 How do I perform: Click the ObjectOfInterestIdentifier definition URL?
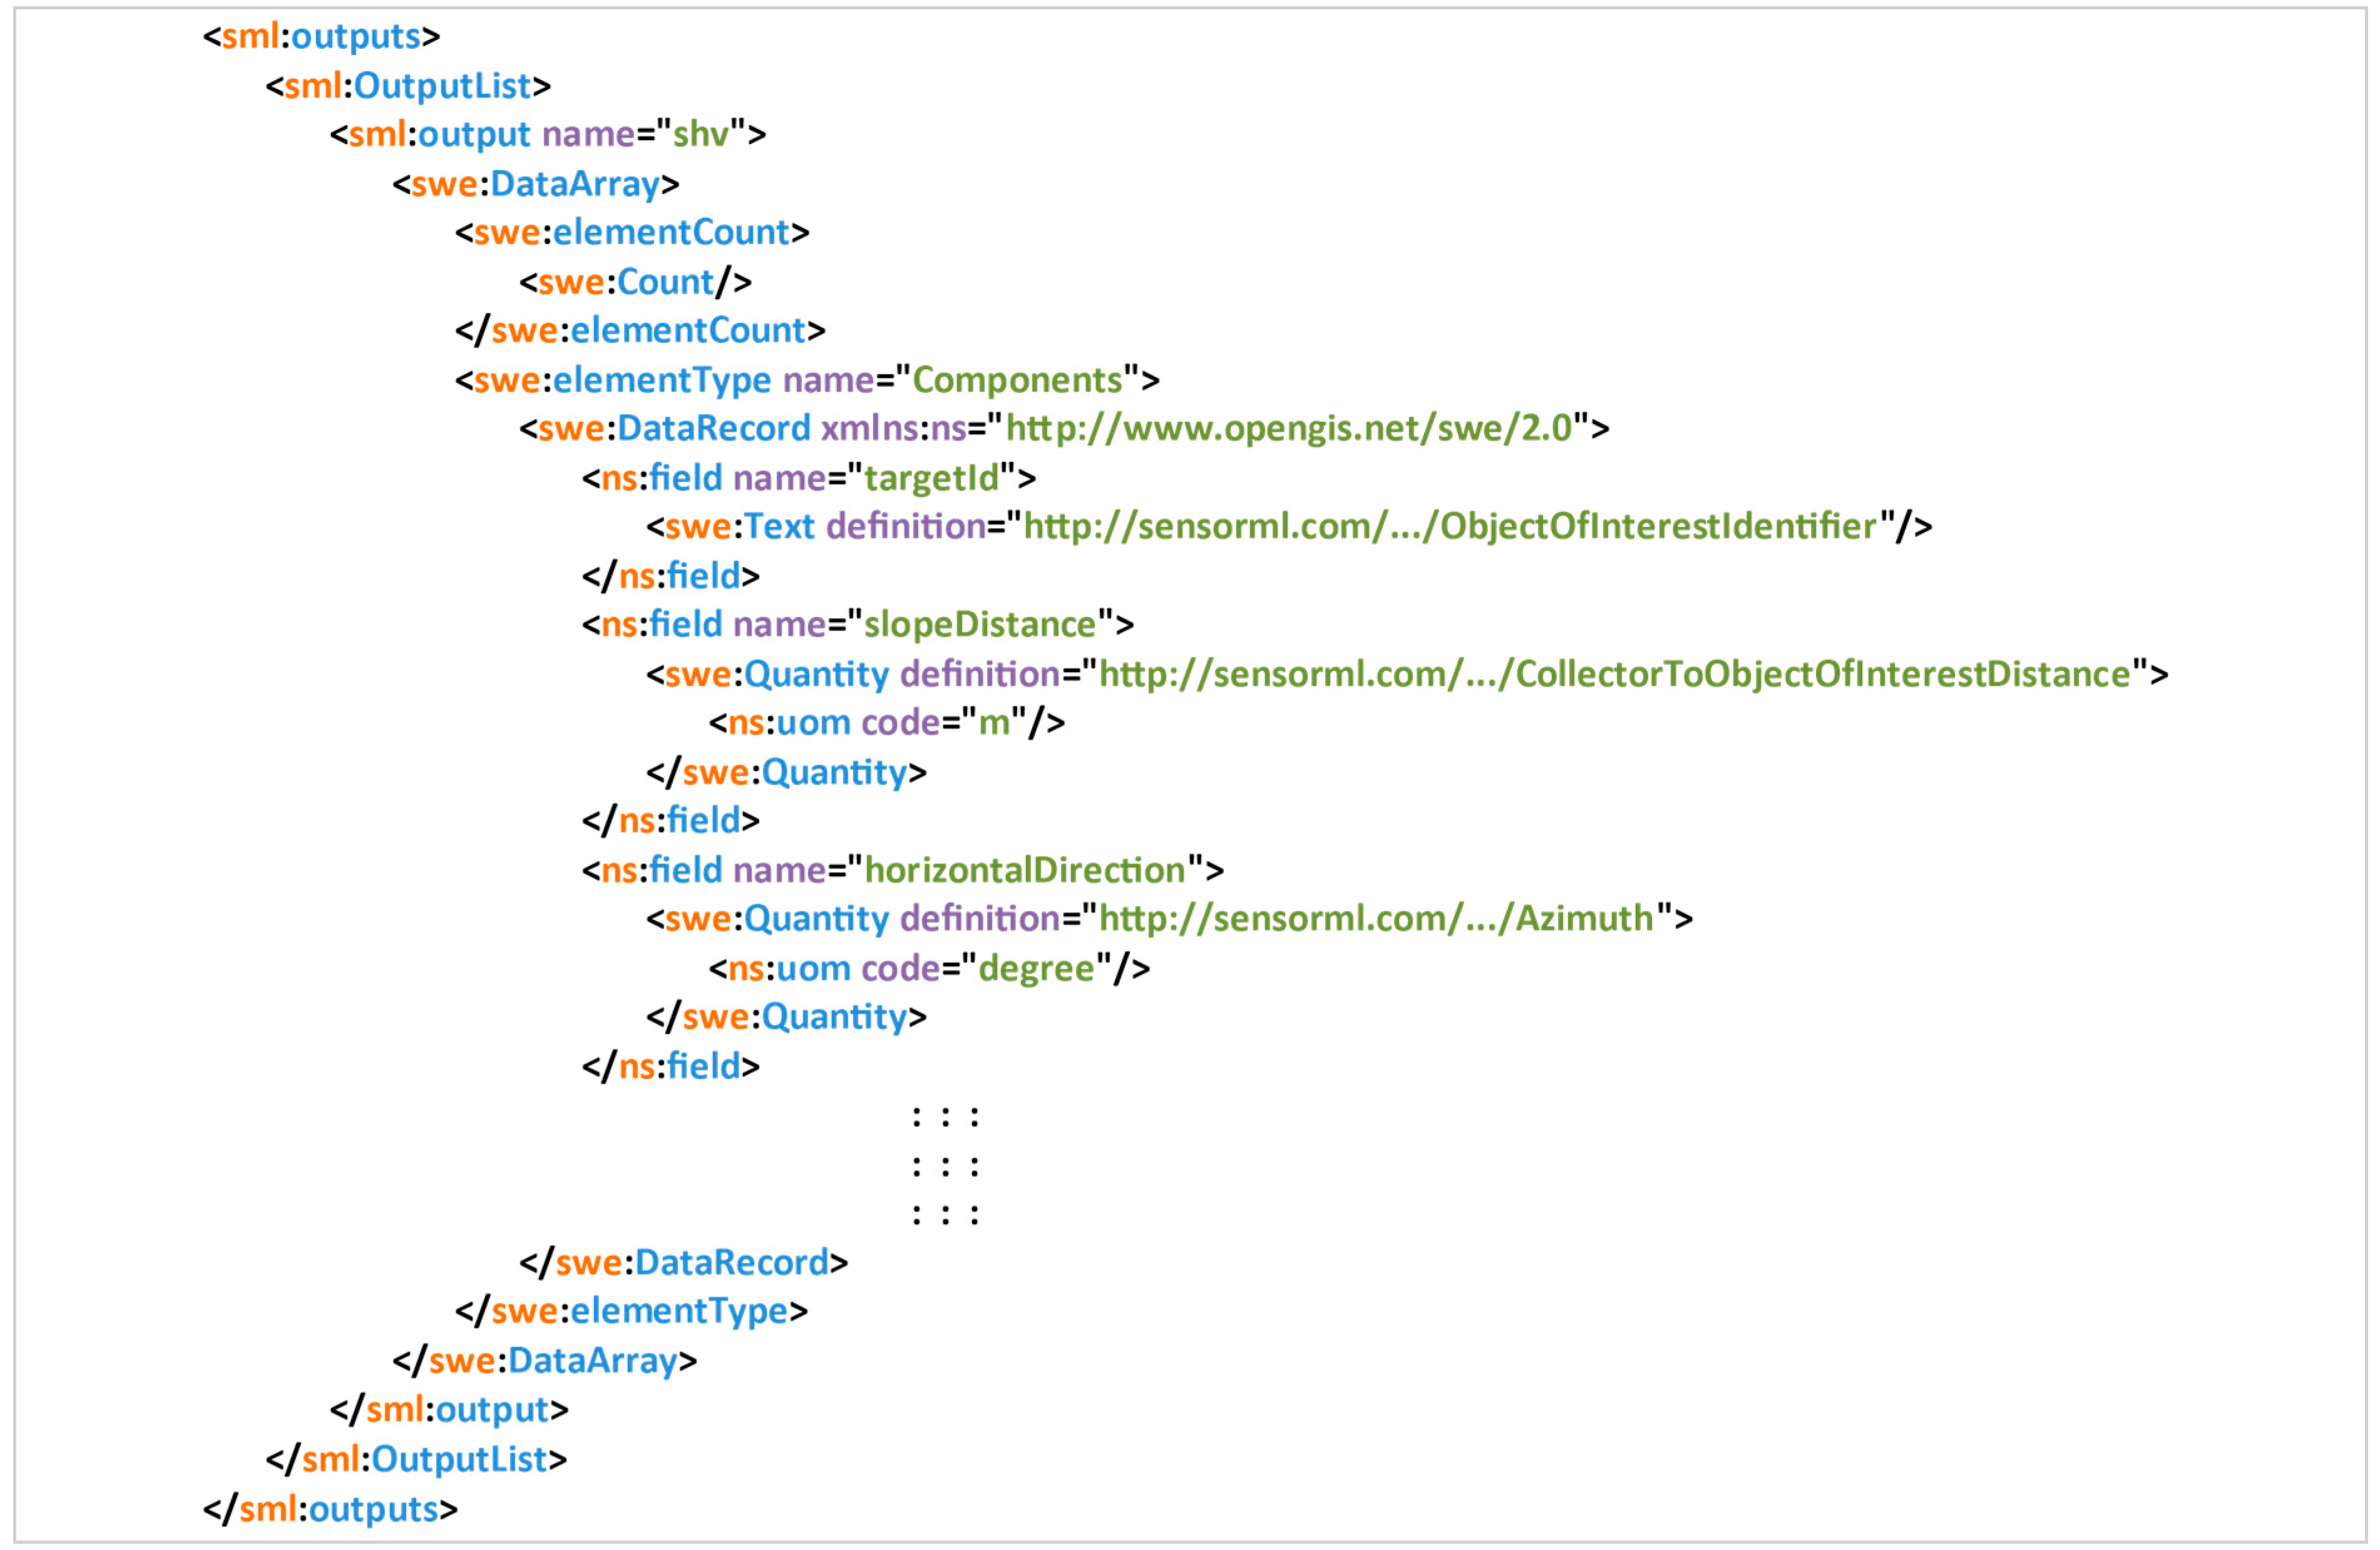1449,527
